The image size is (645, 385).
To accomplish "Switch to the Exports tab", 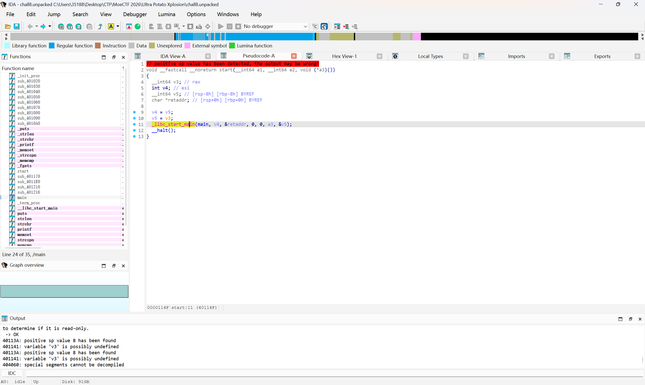I will pos(602,56).
